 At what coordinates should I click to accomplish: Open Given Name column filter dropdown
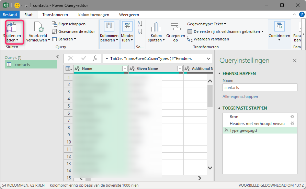point(180,68)
